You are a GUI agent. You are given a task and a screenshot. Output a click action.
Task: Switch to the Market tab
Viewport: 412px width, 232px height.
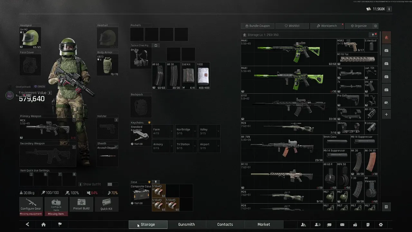pyautogui.click(x=264, y=225)
